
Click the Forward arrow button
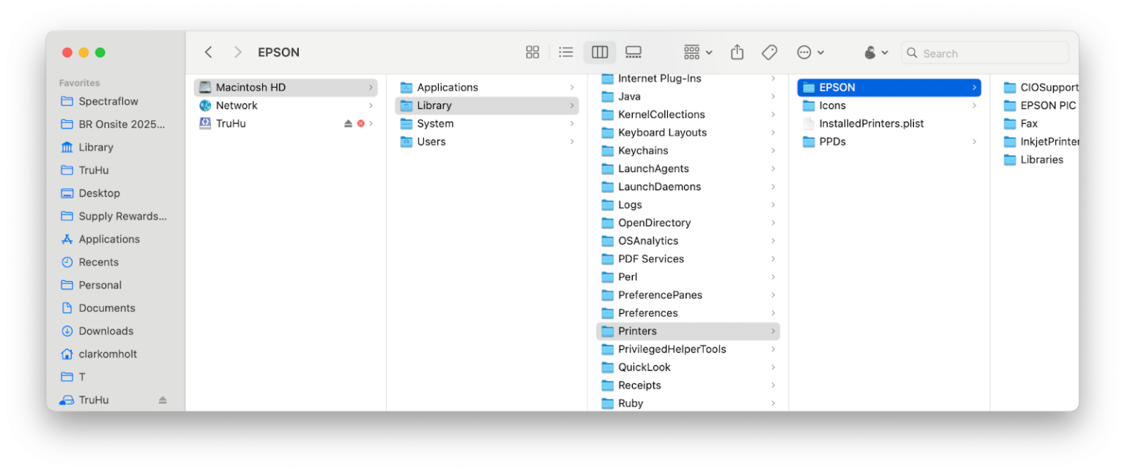click(x=237, y=53)
